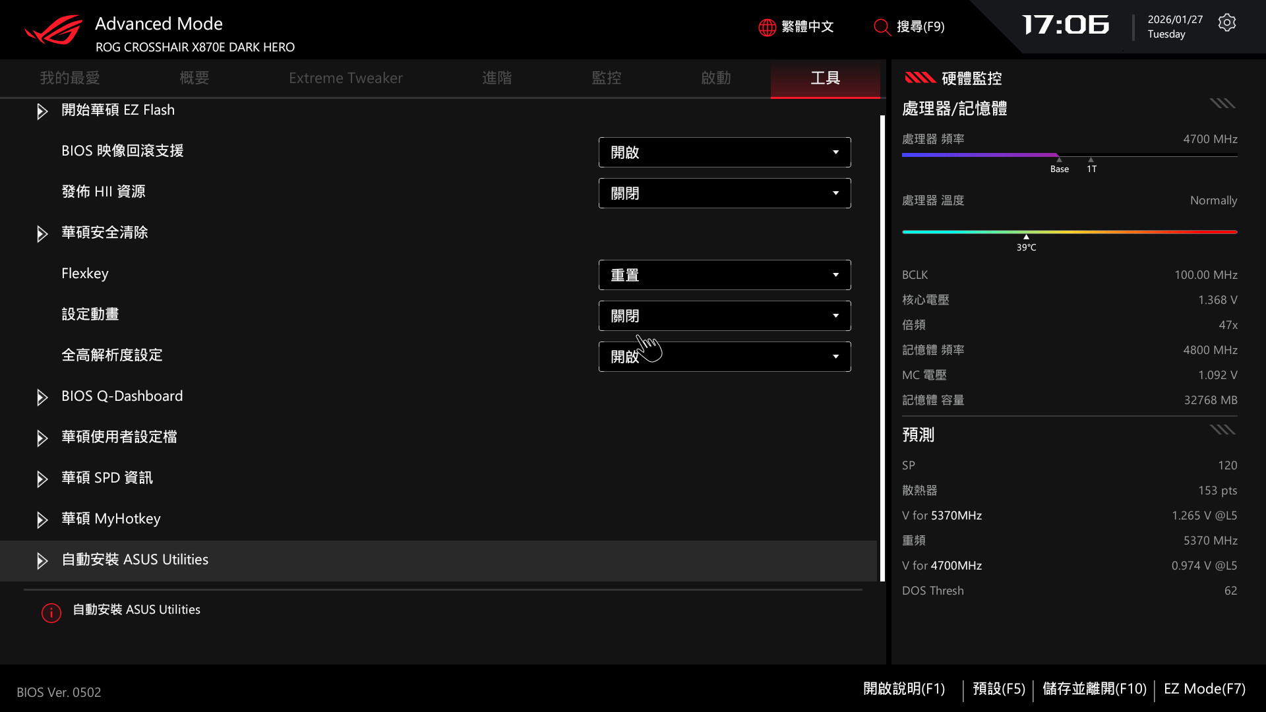The image size is (1266, 712).
Task: Click the search magnifier icon
Action: click(x=882, y=27)
